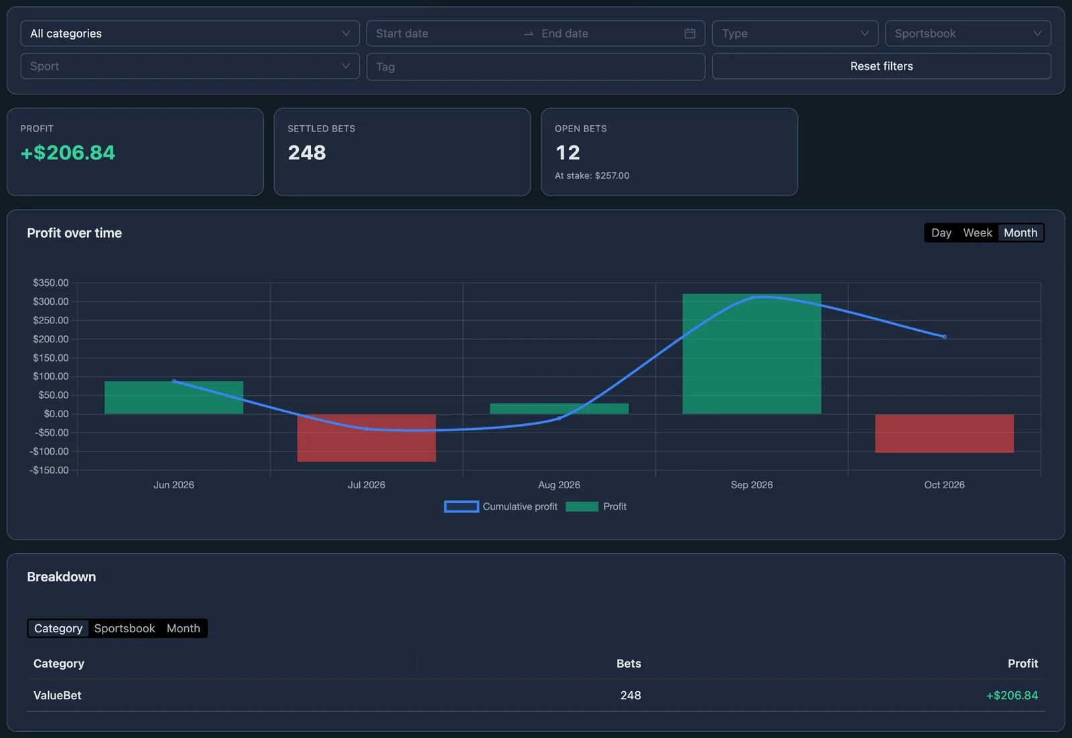Click the Oct 2026 red loss bar
This screenshot has height=738, width=1072.
click(944, 433)
